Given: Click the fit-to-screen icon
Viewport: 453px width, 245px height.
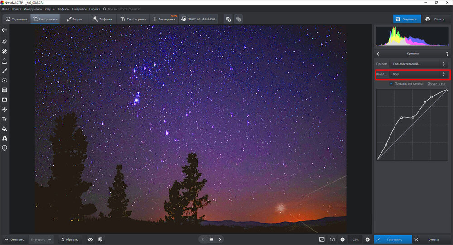Looking at the screenshot, I should pyautogui.click(x=322, y=239).
